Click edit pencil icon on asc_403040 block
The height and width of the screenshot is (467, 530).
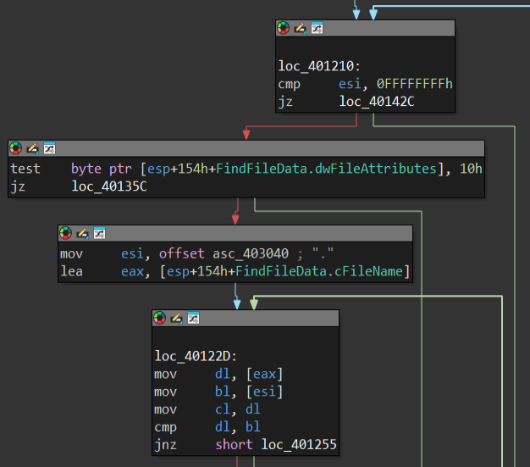(x=82, y=234)
